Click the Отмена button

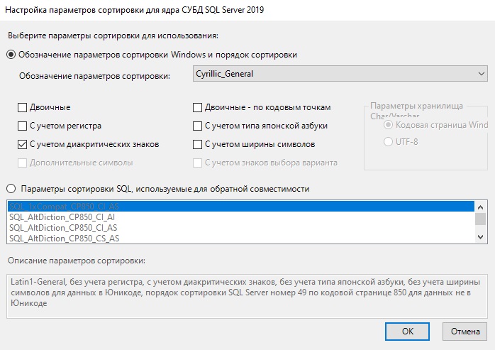tap(465, 332)
